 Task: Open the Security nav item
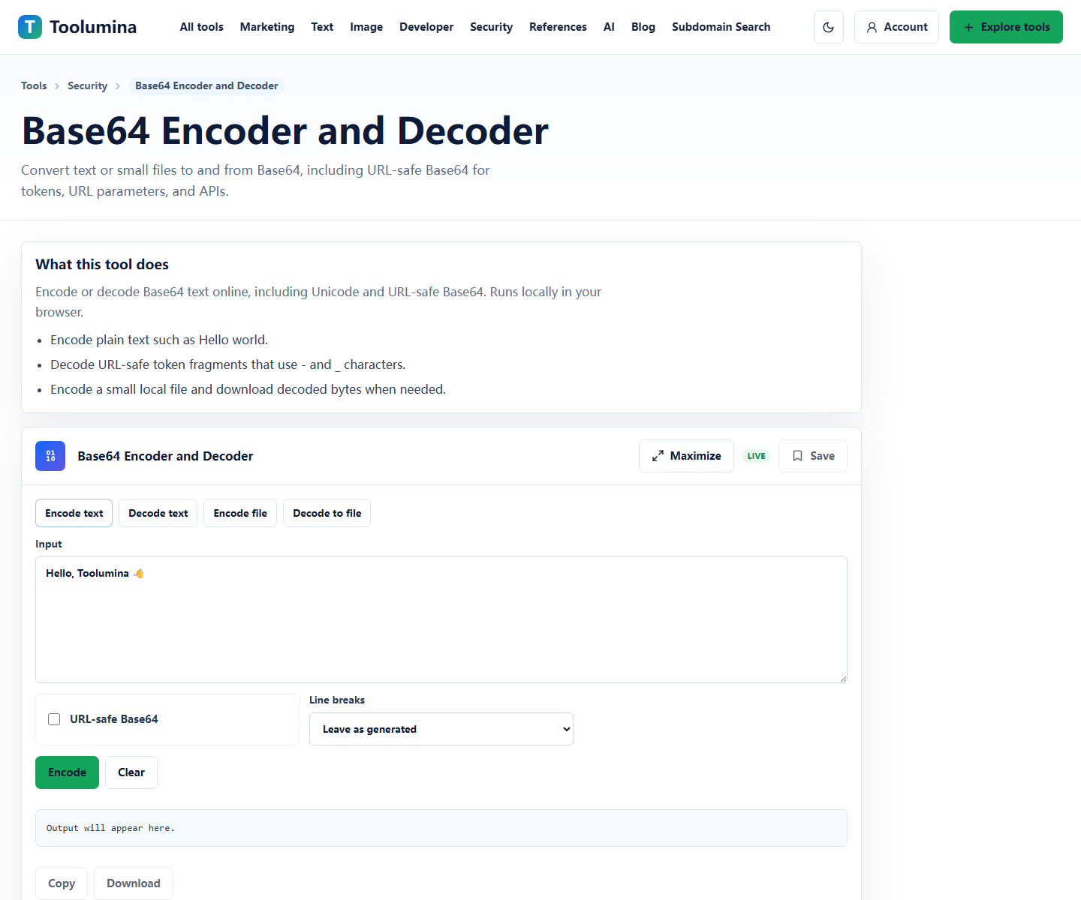tap(491, 27)
